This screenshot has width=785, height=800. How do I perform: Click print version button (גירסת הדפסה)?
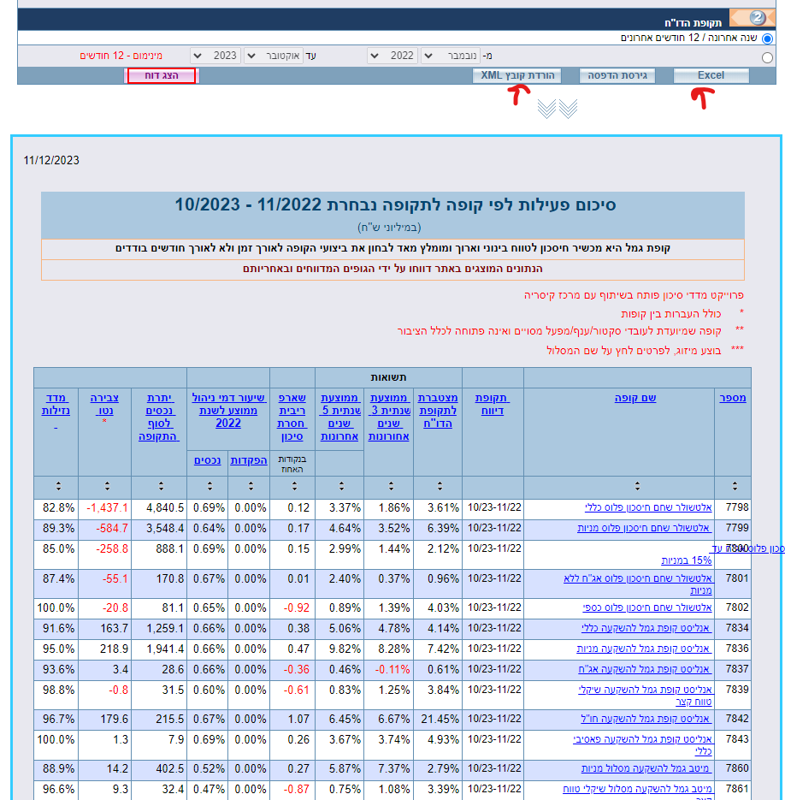[617, 75]
